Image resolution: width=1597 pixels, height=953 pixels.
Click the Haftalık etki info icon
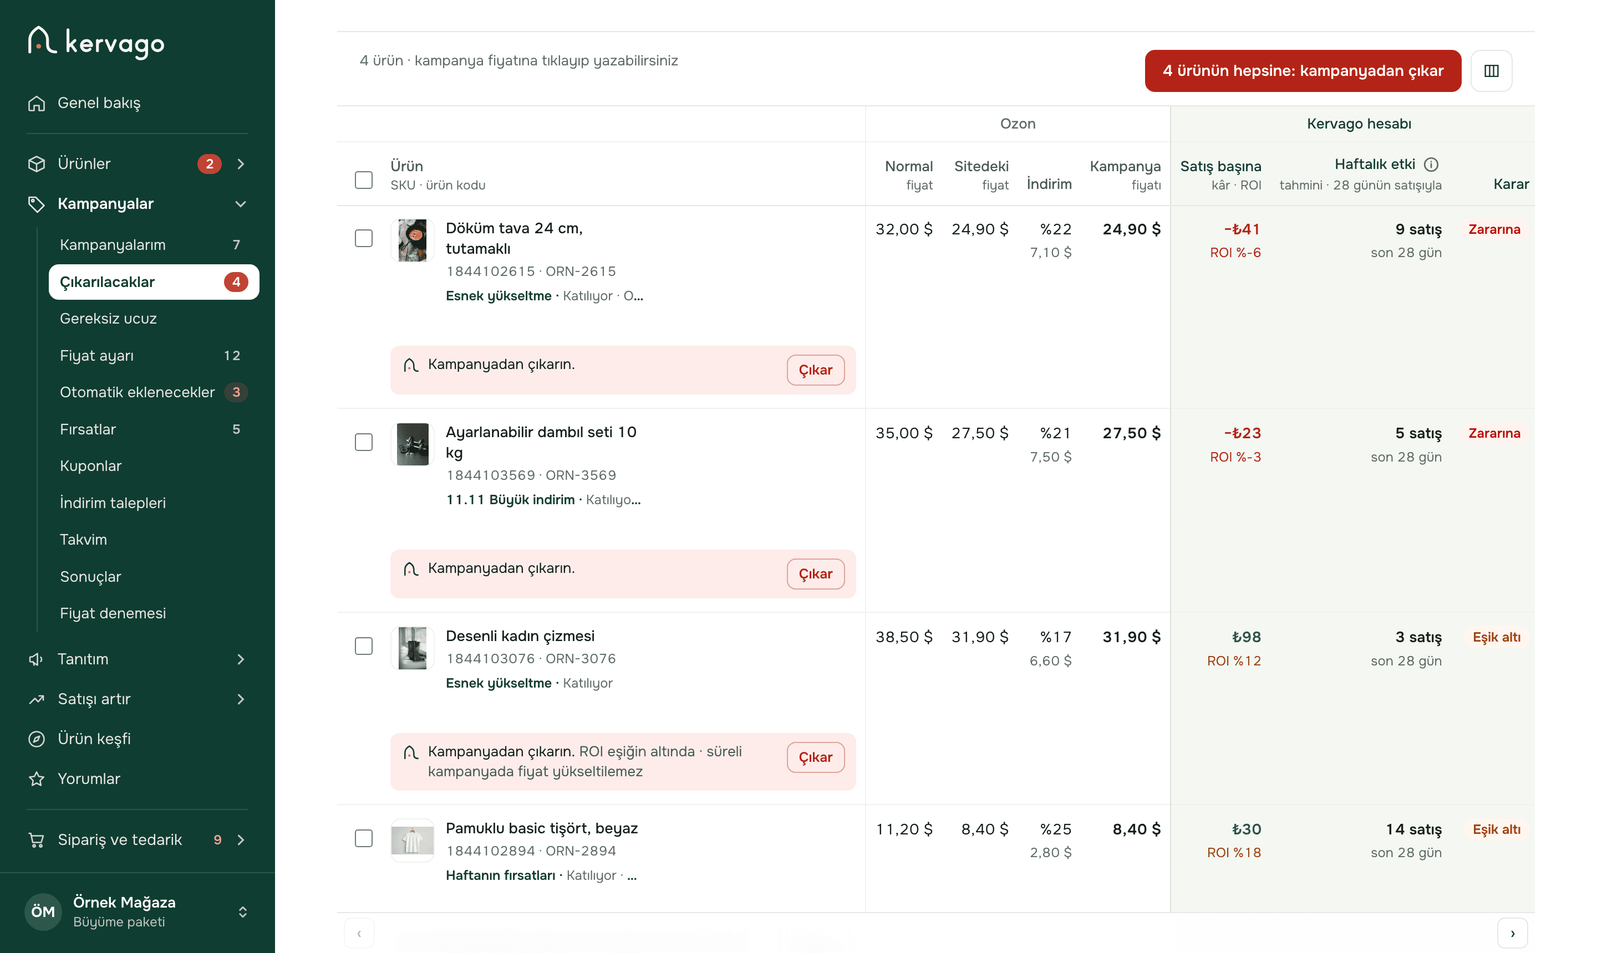pos(1431,165)
